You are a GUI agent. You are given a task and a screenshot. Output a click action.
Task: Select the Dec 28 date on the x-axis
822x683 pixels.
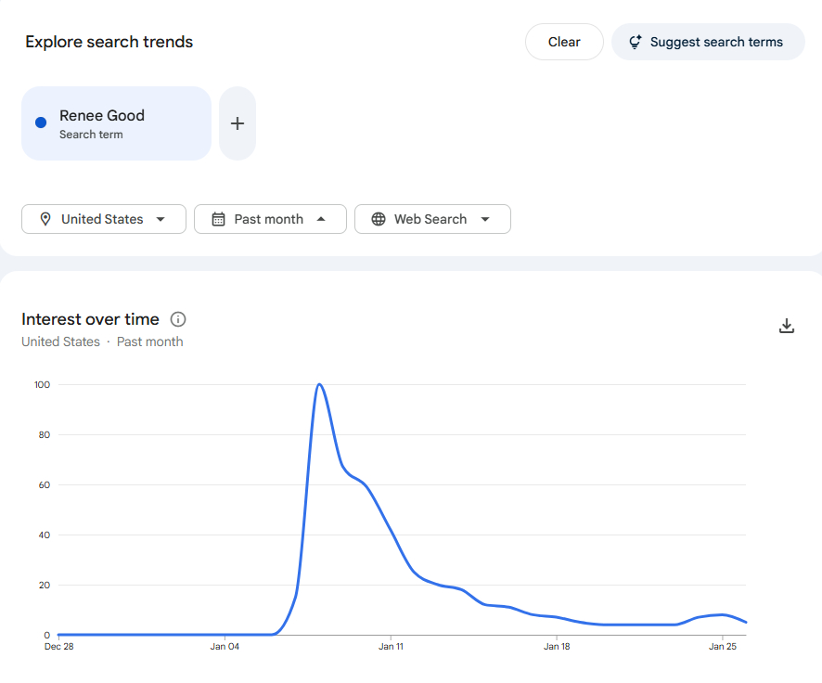tap(58, 646)
